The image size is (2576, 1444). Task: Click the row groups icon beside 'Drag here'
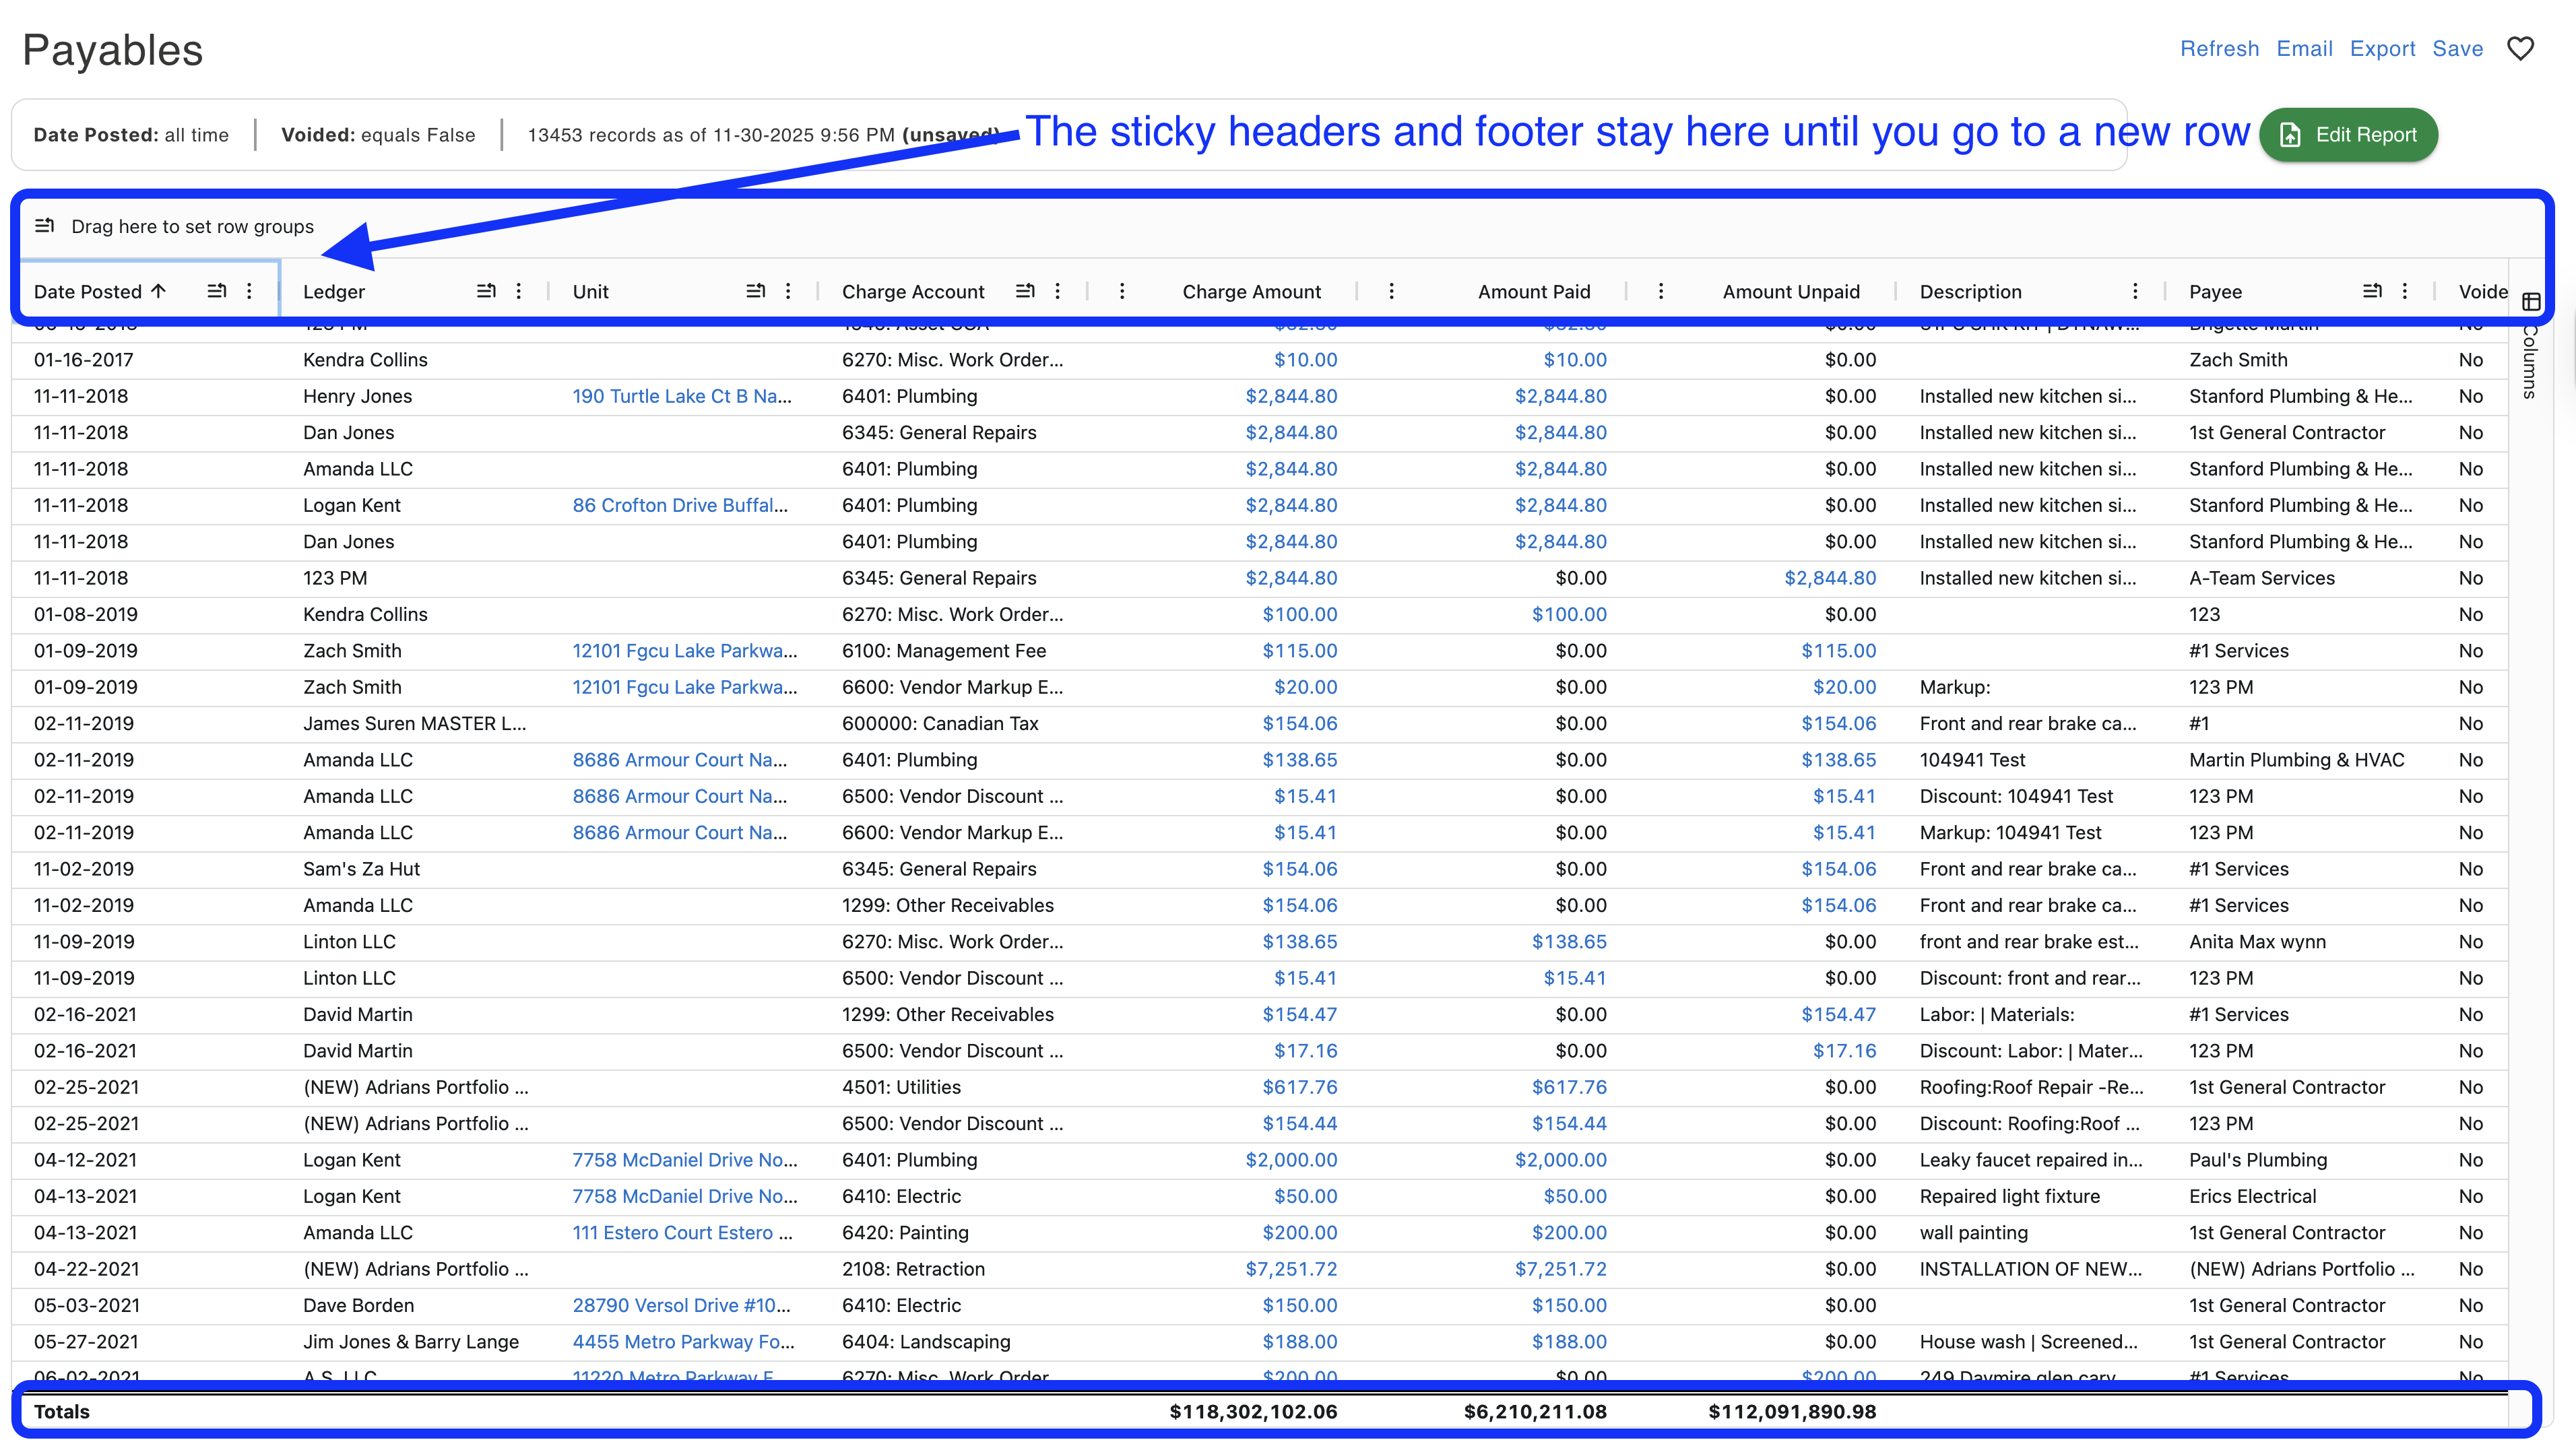pyautogui.click(x=45, y=226)
